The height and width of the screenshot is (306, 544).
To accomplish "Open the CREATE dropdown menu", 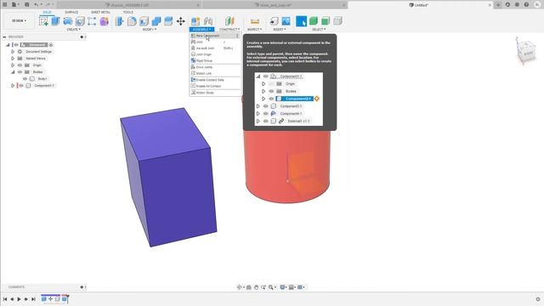I will tap(73, 30).
